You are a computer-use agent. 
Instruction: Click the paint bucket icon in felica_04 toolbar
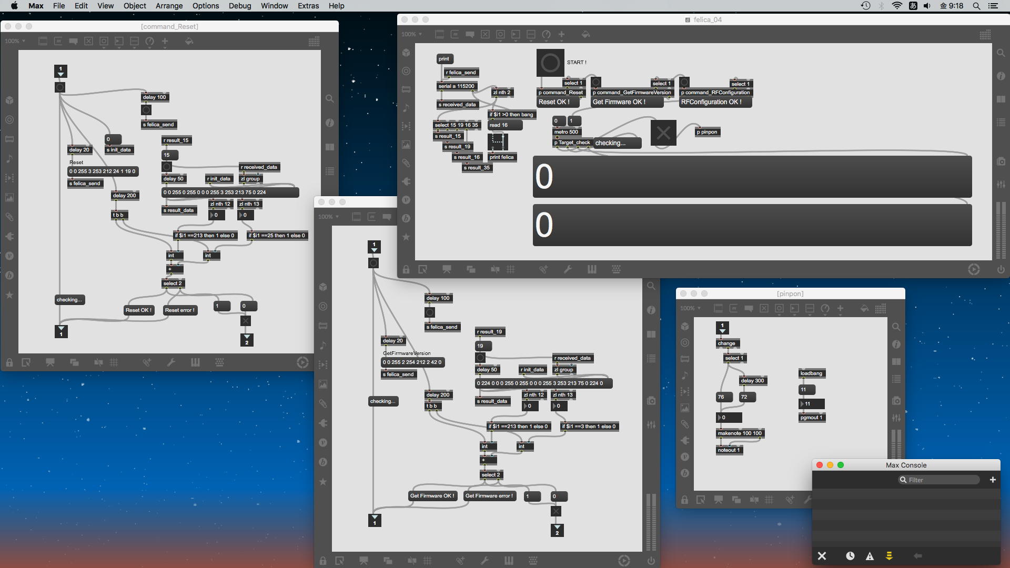tap(585, 34)
